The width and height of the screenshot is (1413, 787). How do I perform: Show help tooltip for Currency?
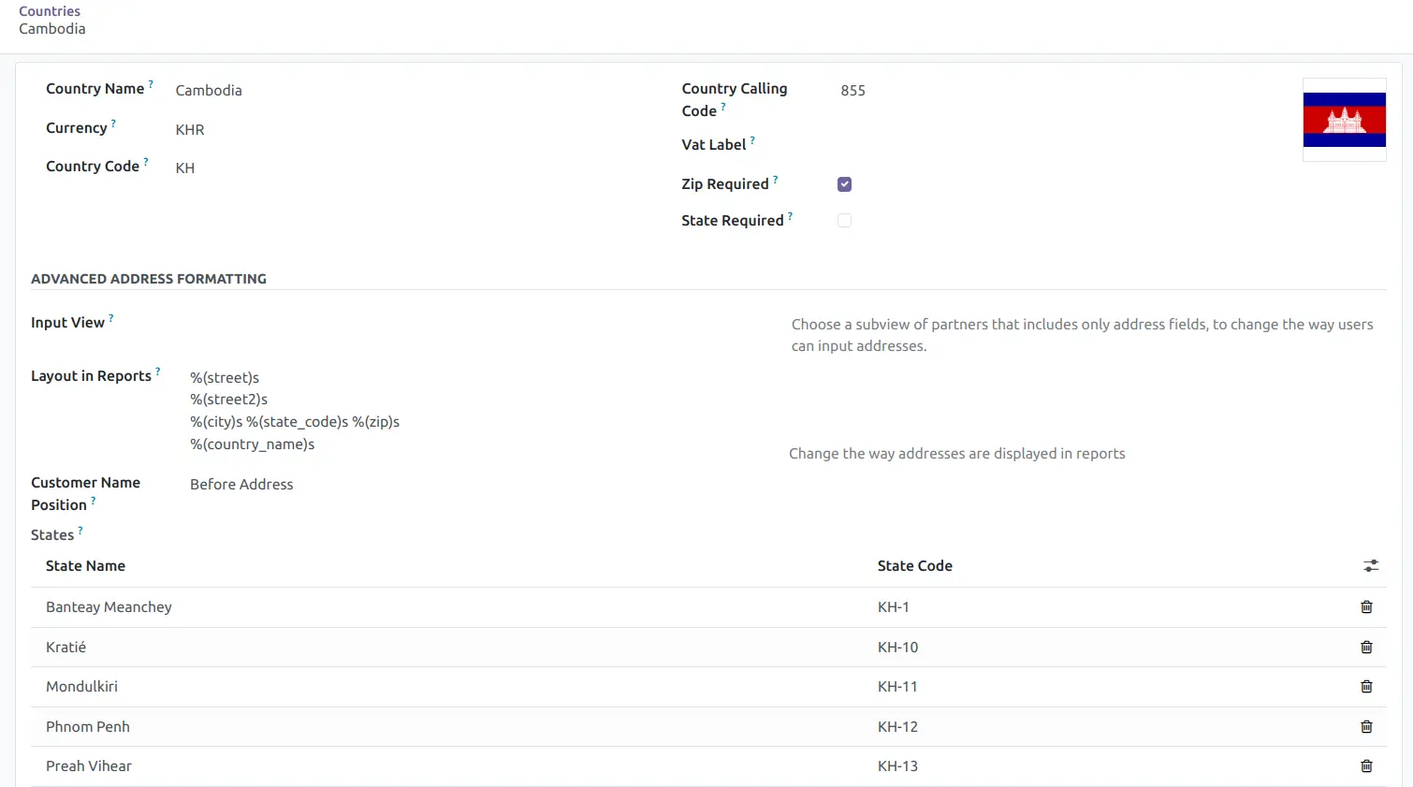point(113,124)
